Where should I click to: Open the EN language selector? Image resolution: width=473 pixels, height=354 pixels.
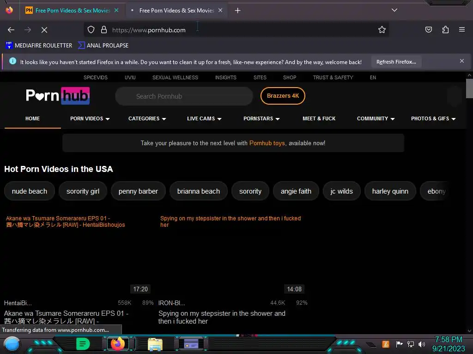(373, 77)
